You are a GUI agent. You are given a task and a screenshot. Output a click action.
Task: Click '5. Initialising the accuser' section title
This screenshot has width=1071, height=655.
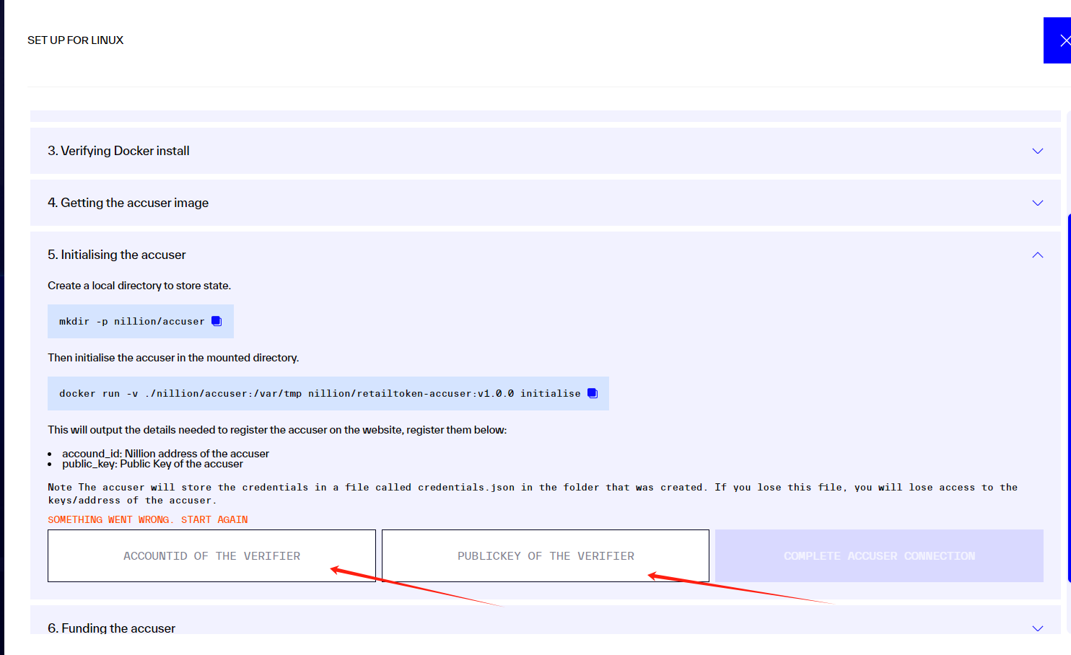pyautogui.click(x=116, y=255)
